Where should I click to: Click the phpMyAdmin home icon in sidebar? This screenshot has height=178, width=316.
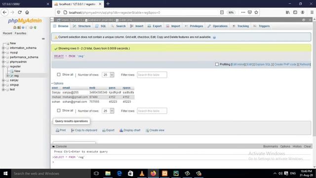15,28
